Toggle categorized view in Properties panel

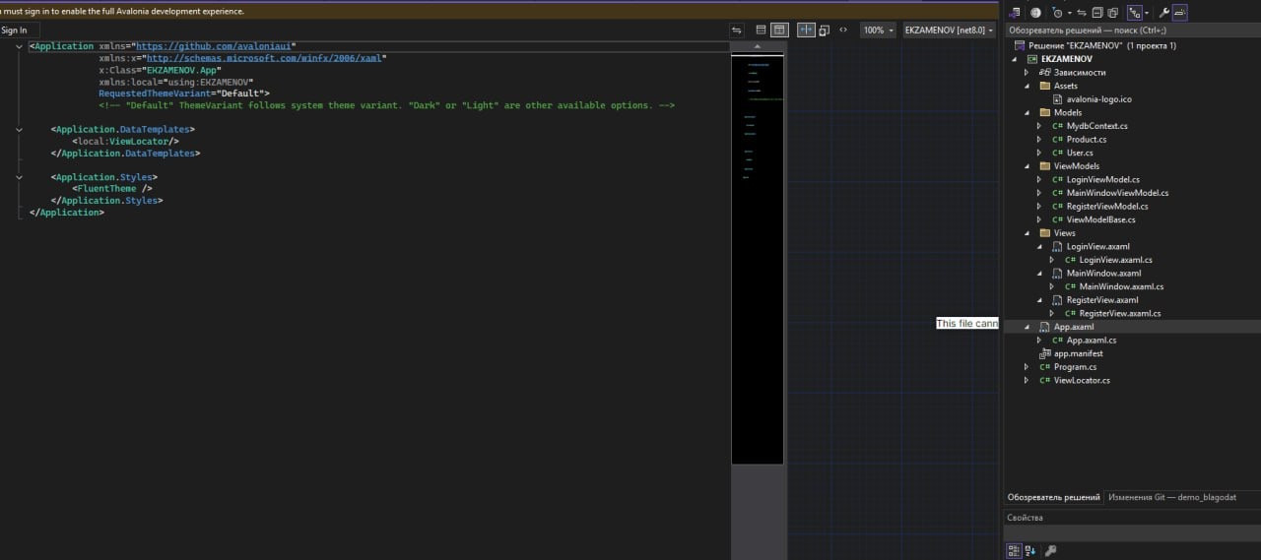coord(1013,551)
